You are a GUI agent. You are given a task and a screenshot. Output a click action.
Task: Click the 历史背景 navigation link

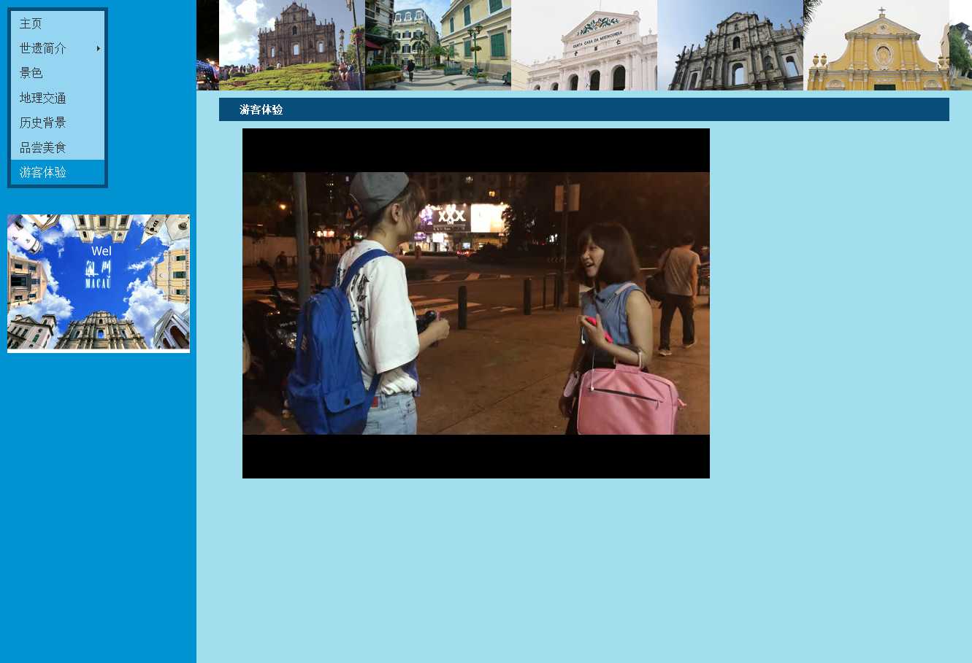(x=43, y=123)
